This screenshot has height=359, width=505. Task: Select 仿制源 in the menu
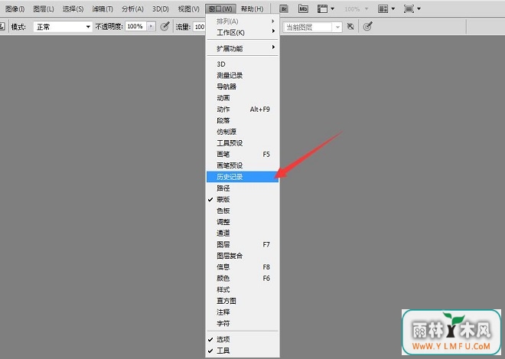[243, 132]
